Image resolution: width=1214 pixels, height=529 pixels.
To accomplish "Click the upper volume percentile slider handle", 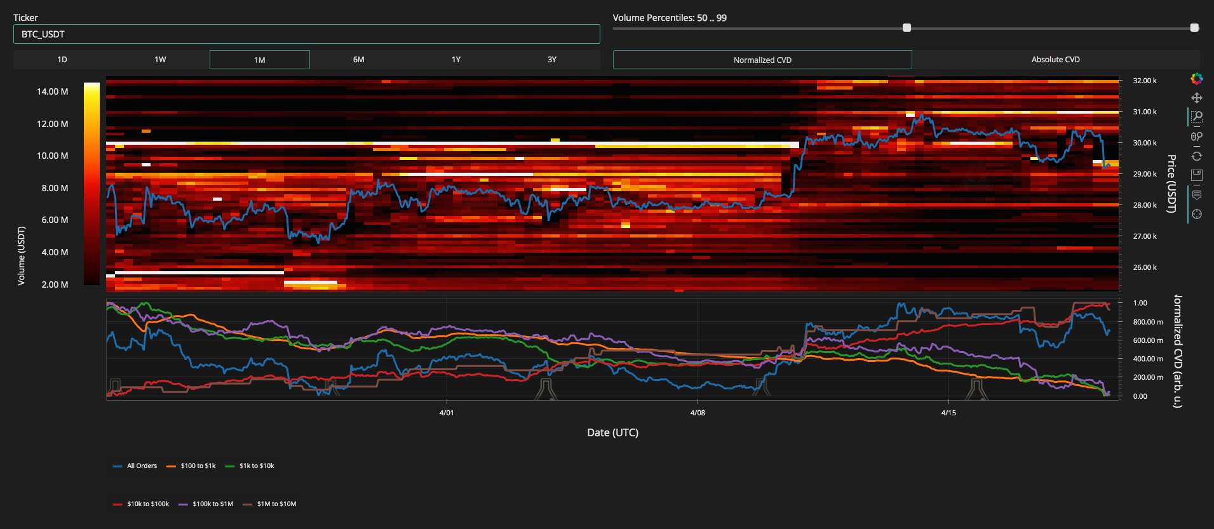I will pyautogui.click(x=1194, y=28).
